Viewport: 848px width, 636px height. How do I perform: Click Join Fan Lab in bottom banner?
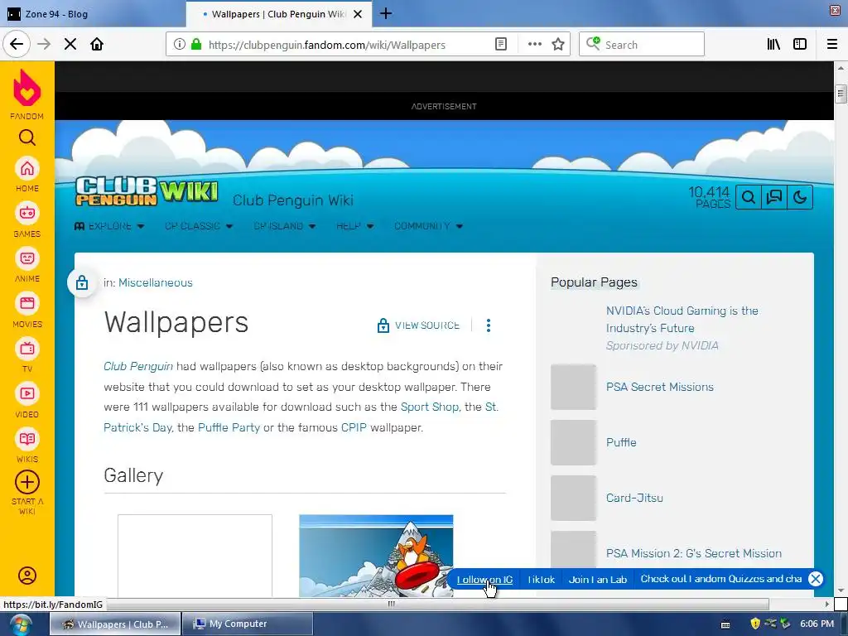(598, 579)
